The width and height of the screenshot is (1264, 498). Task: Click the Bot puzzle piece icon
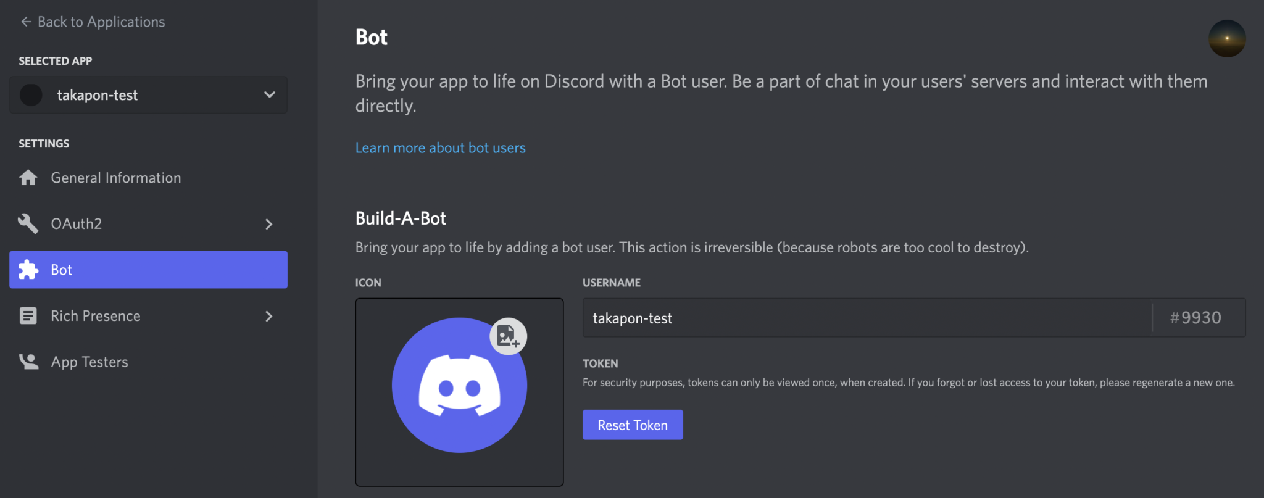tap(28, 270)
